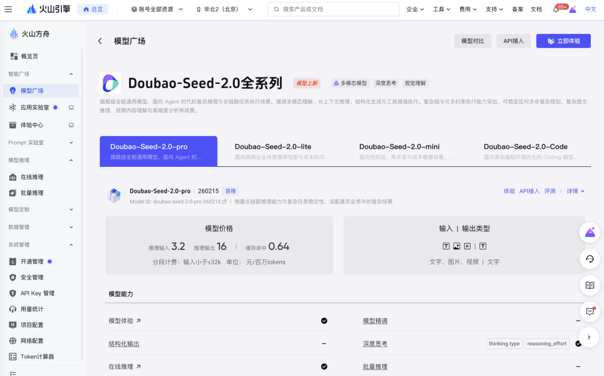Select the 应用实验室 sidebar icon
This screenshot has height=376, width=604.
14,108
